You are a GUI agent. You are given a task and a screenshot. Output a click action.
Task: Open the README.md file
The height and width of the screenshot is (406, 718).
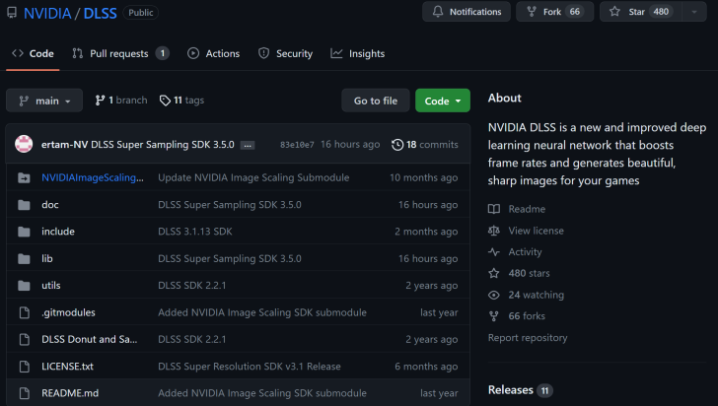70,393
